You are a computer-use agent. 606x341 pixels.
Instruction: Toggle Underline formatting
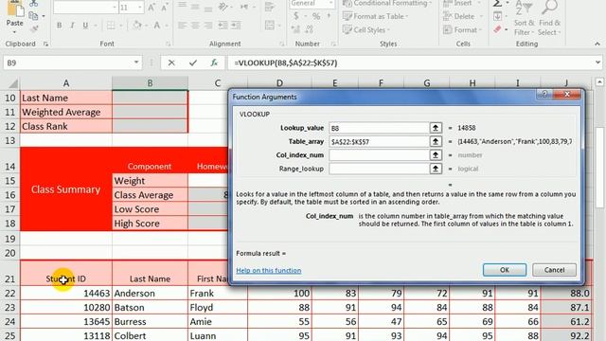click(x=85, y=26)
